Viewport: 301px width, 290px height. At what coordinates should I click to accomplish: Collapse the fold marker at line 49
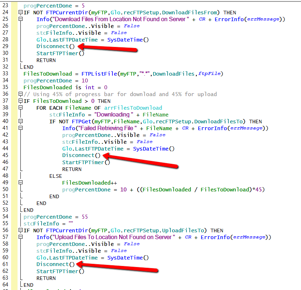click(x=20, y=183)
